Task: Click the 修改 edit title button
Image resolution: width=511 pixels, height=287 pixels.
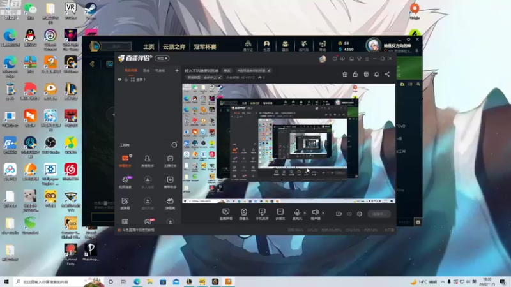Action: coord(227,70)
